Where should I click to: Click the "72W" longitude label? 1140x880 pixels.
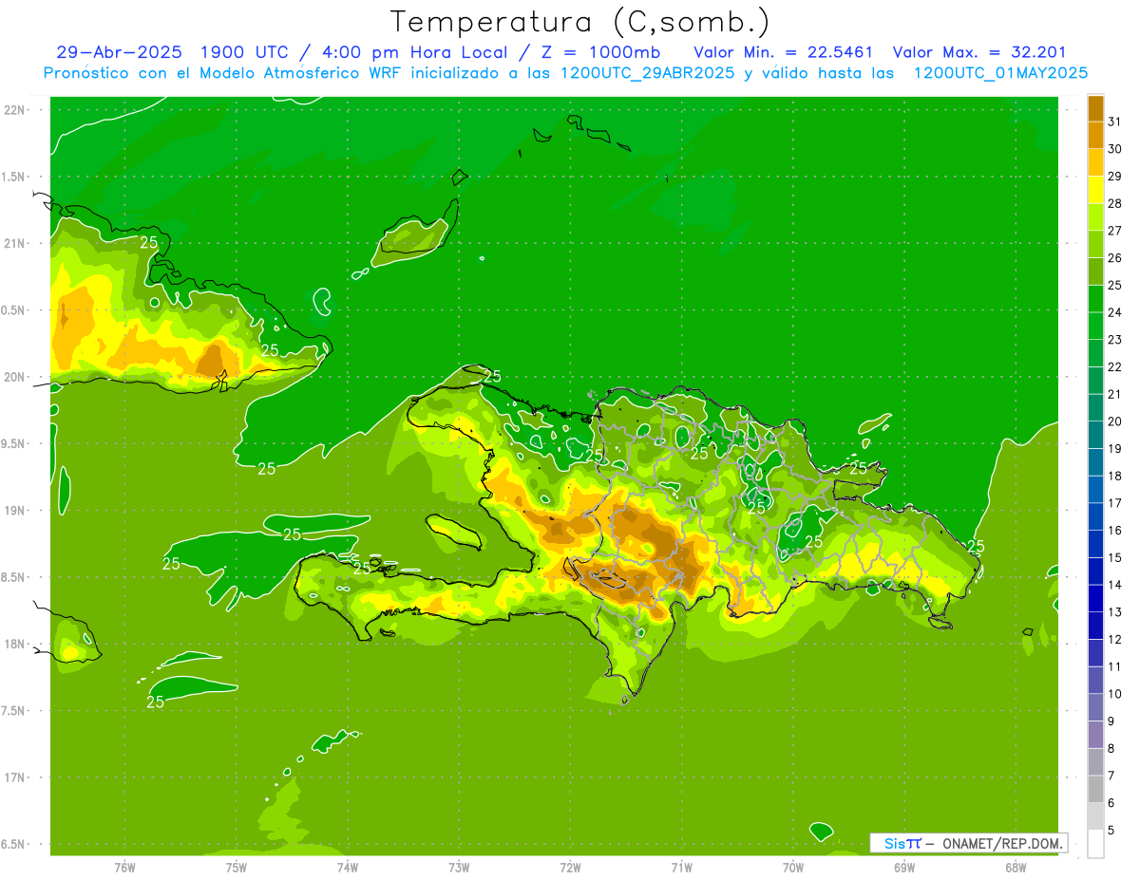(570, 867)
